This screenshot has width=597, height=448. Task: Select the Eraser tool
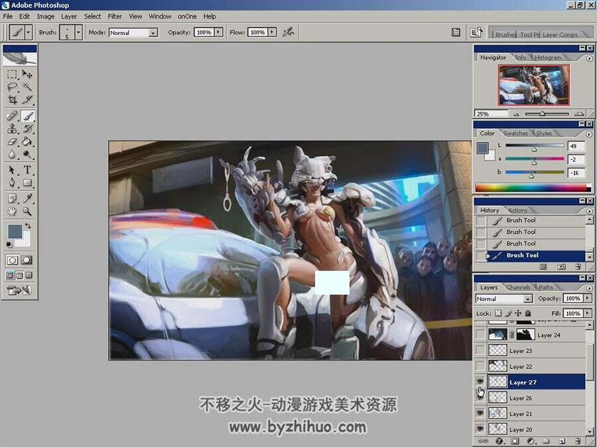click(x=12, y=141)
